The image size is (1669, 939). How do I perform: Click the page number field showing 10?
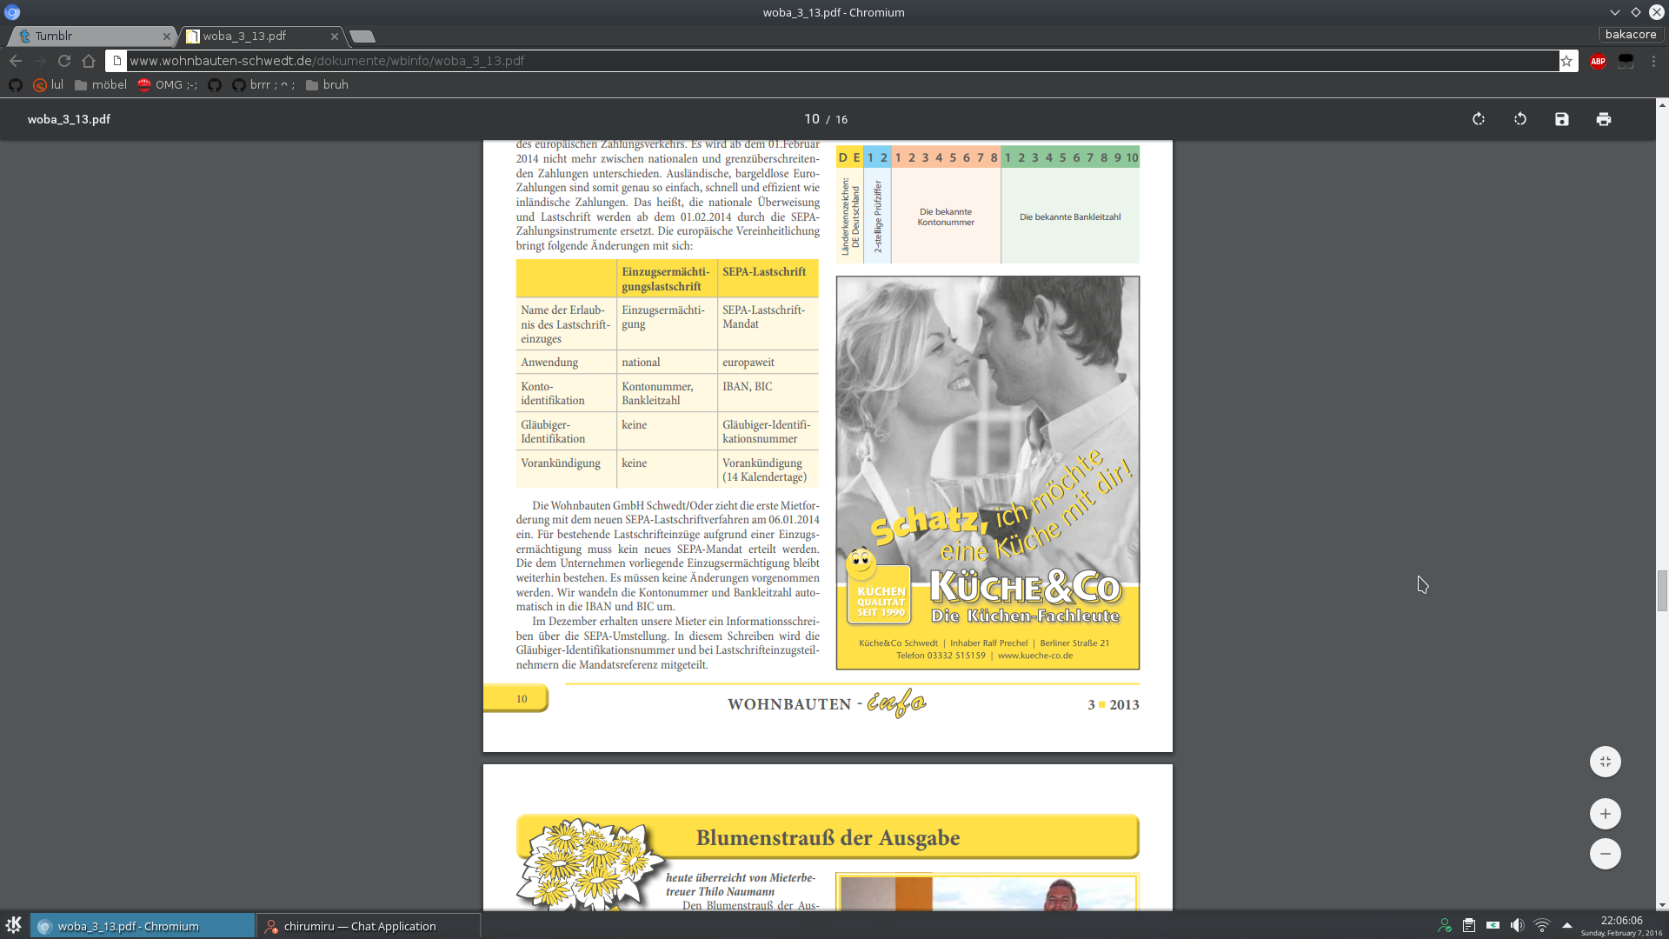click(811, 119)
